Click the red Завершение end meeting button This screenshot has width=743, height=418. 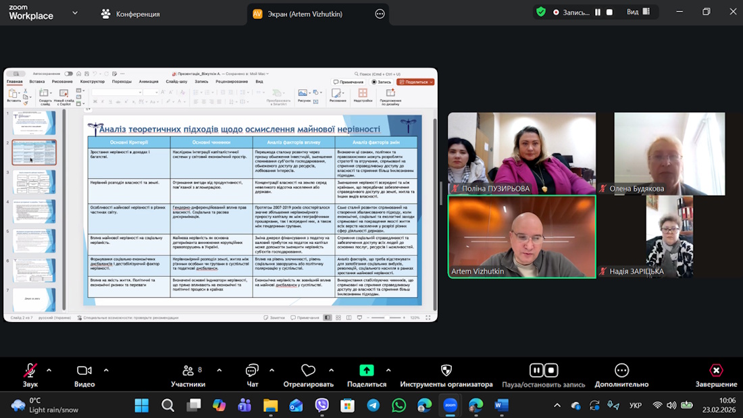click(716, 371)
